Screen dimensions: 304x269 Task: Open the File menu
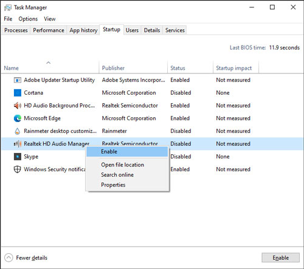(8, 19)
